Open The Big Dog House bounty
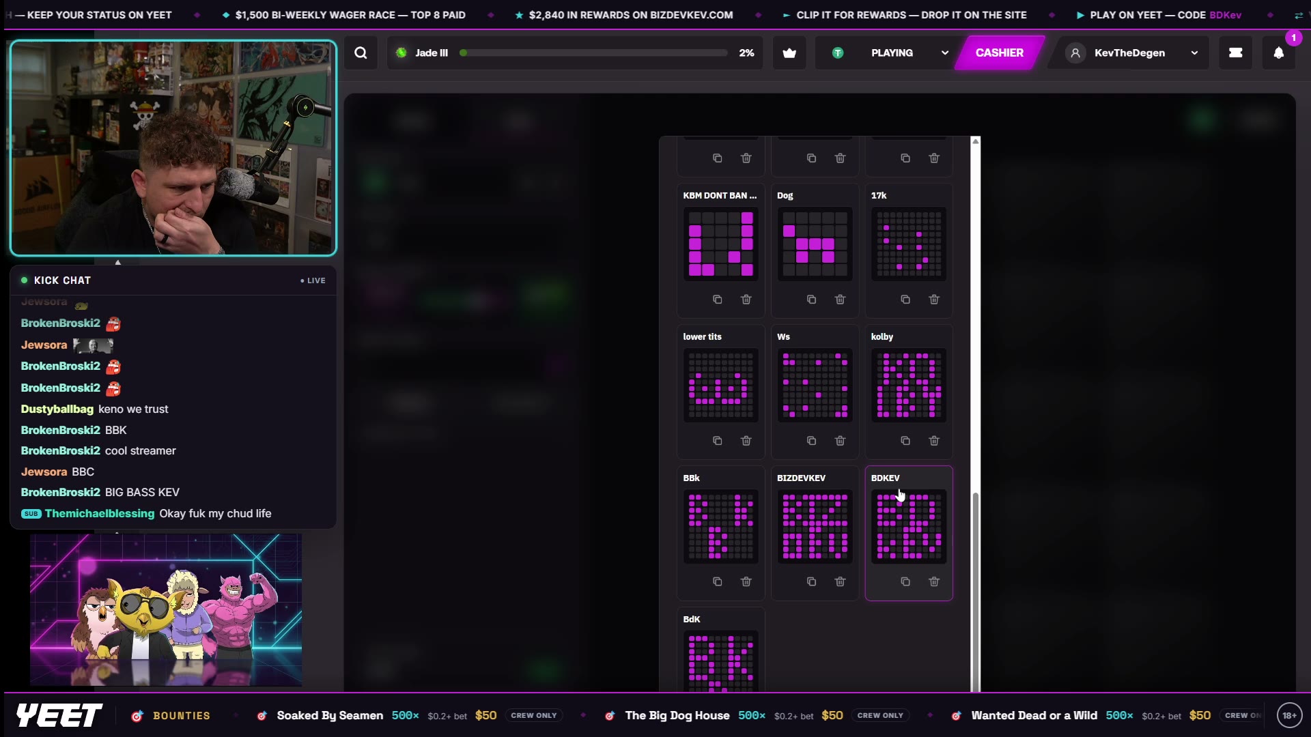Screen dimensions: 1311x737 coord(757,716)
